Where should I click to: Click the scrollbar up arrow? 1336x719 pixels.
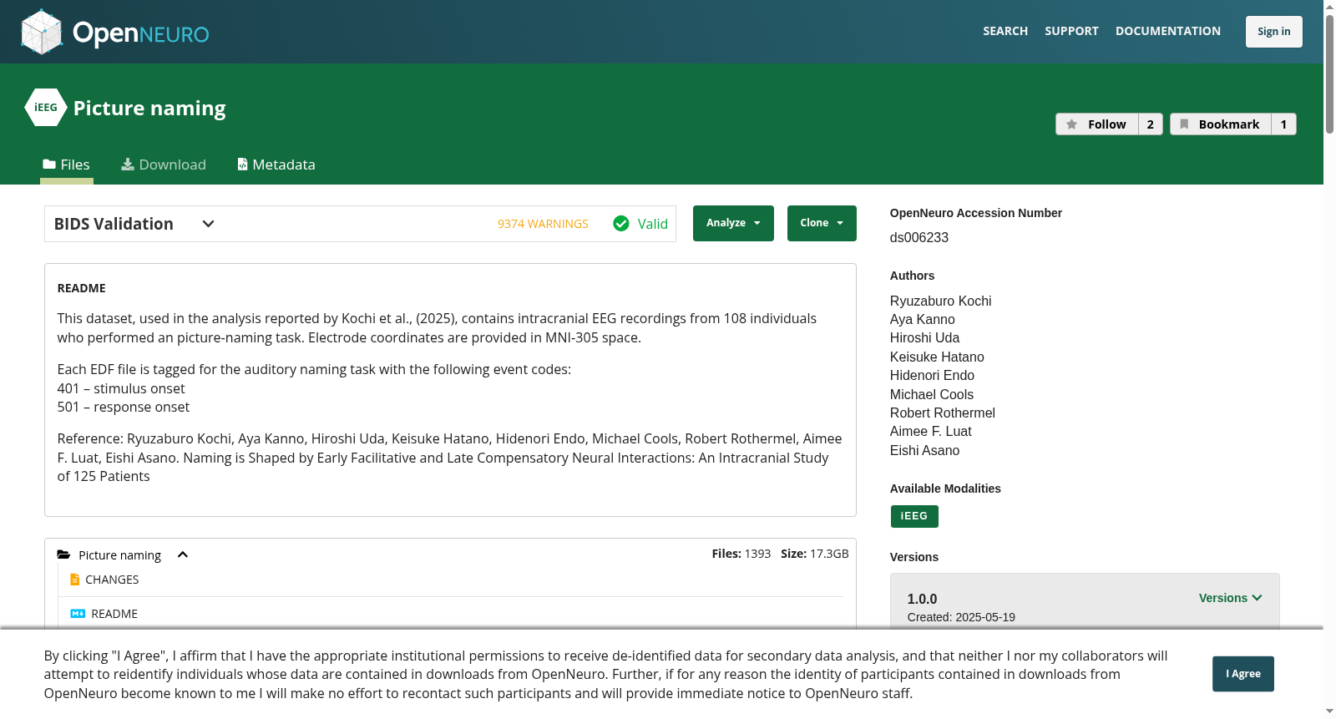(x=1329, y=7)
